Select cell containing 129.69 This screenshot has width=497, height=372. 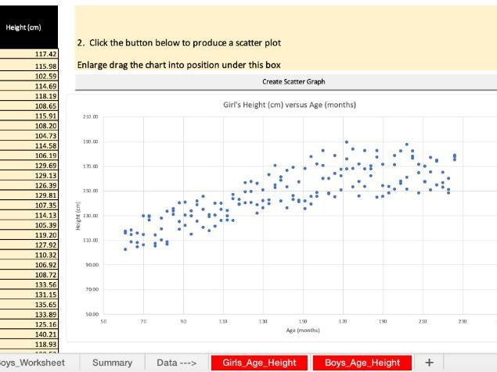29,166
